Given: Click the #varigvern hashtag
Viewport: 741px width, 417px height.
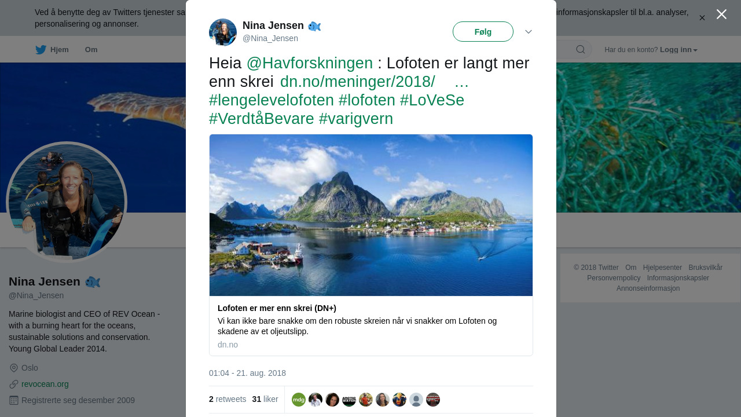Looking at the screenshot, I should 356,119.
